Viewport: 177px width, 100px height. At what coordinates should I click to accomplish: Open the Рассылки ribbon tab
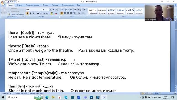tap(55, 5)
